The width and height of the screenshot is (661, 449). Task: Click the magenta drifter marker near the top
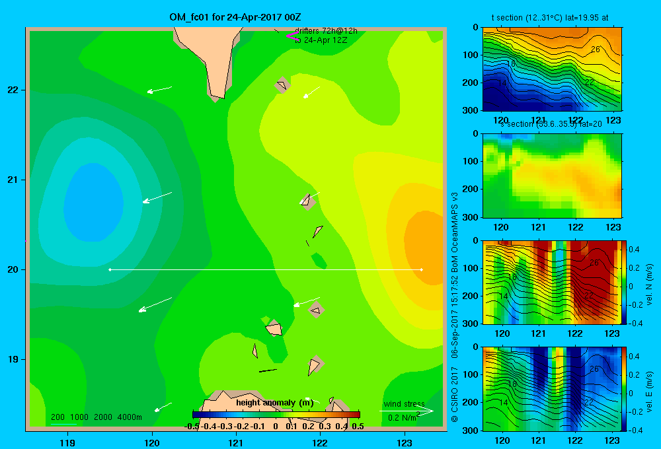tap(292, 36)
